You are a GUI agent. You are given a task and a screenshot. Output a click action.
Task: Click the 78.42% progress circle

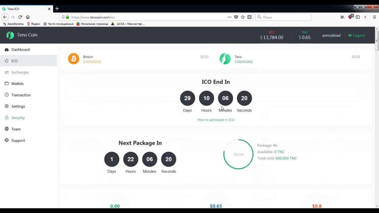pos(238,154)
